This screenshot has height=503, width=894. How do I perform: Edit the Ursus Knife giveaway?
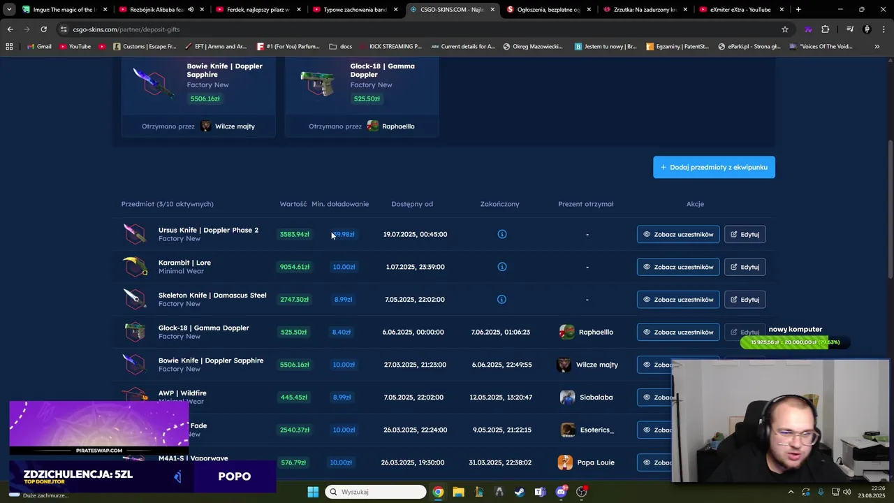(745, 234)
